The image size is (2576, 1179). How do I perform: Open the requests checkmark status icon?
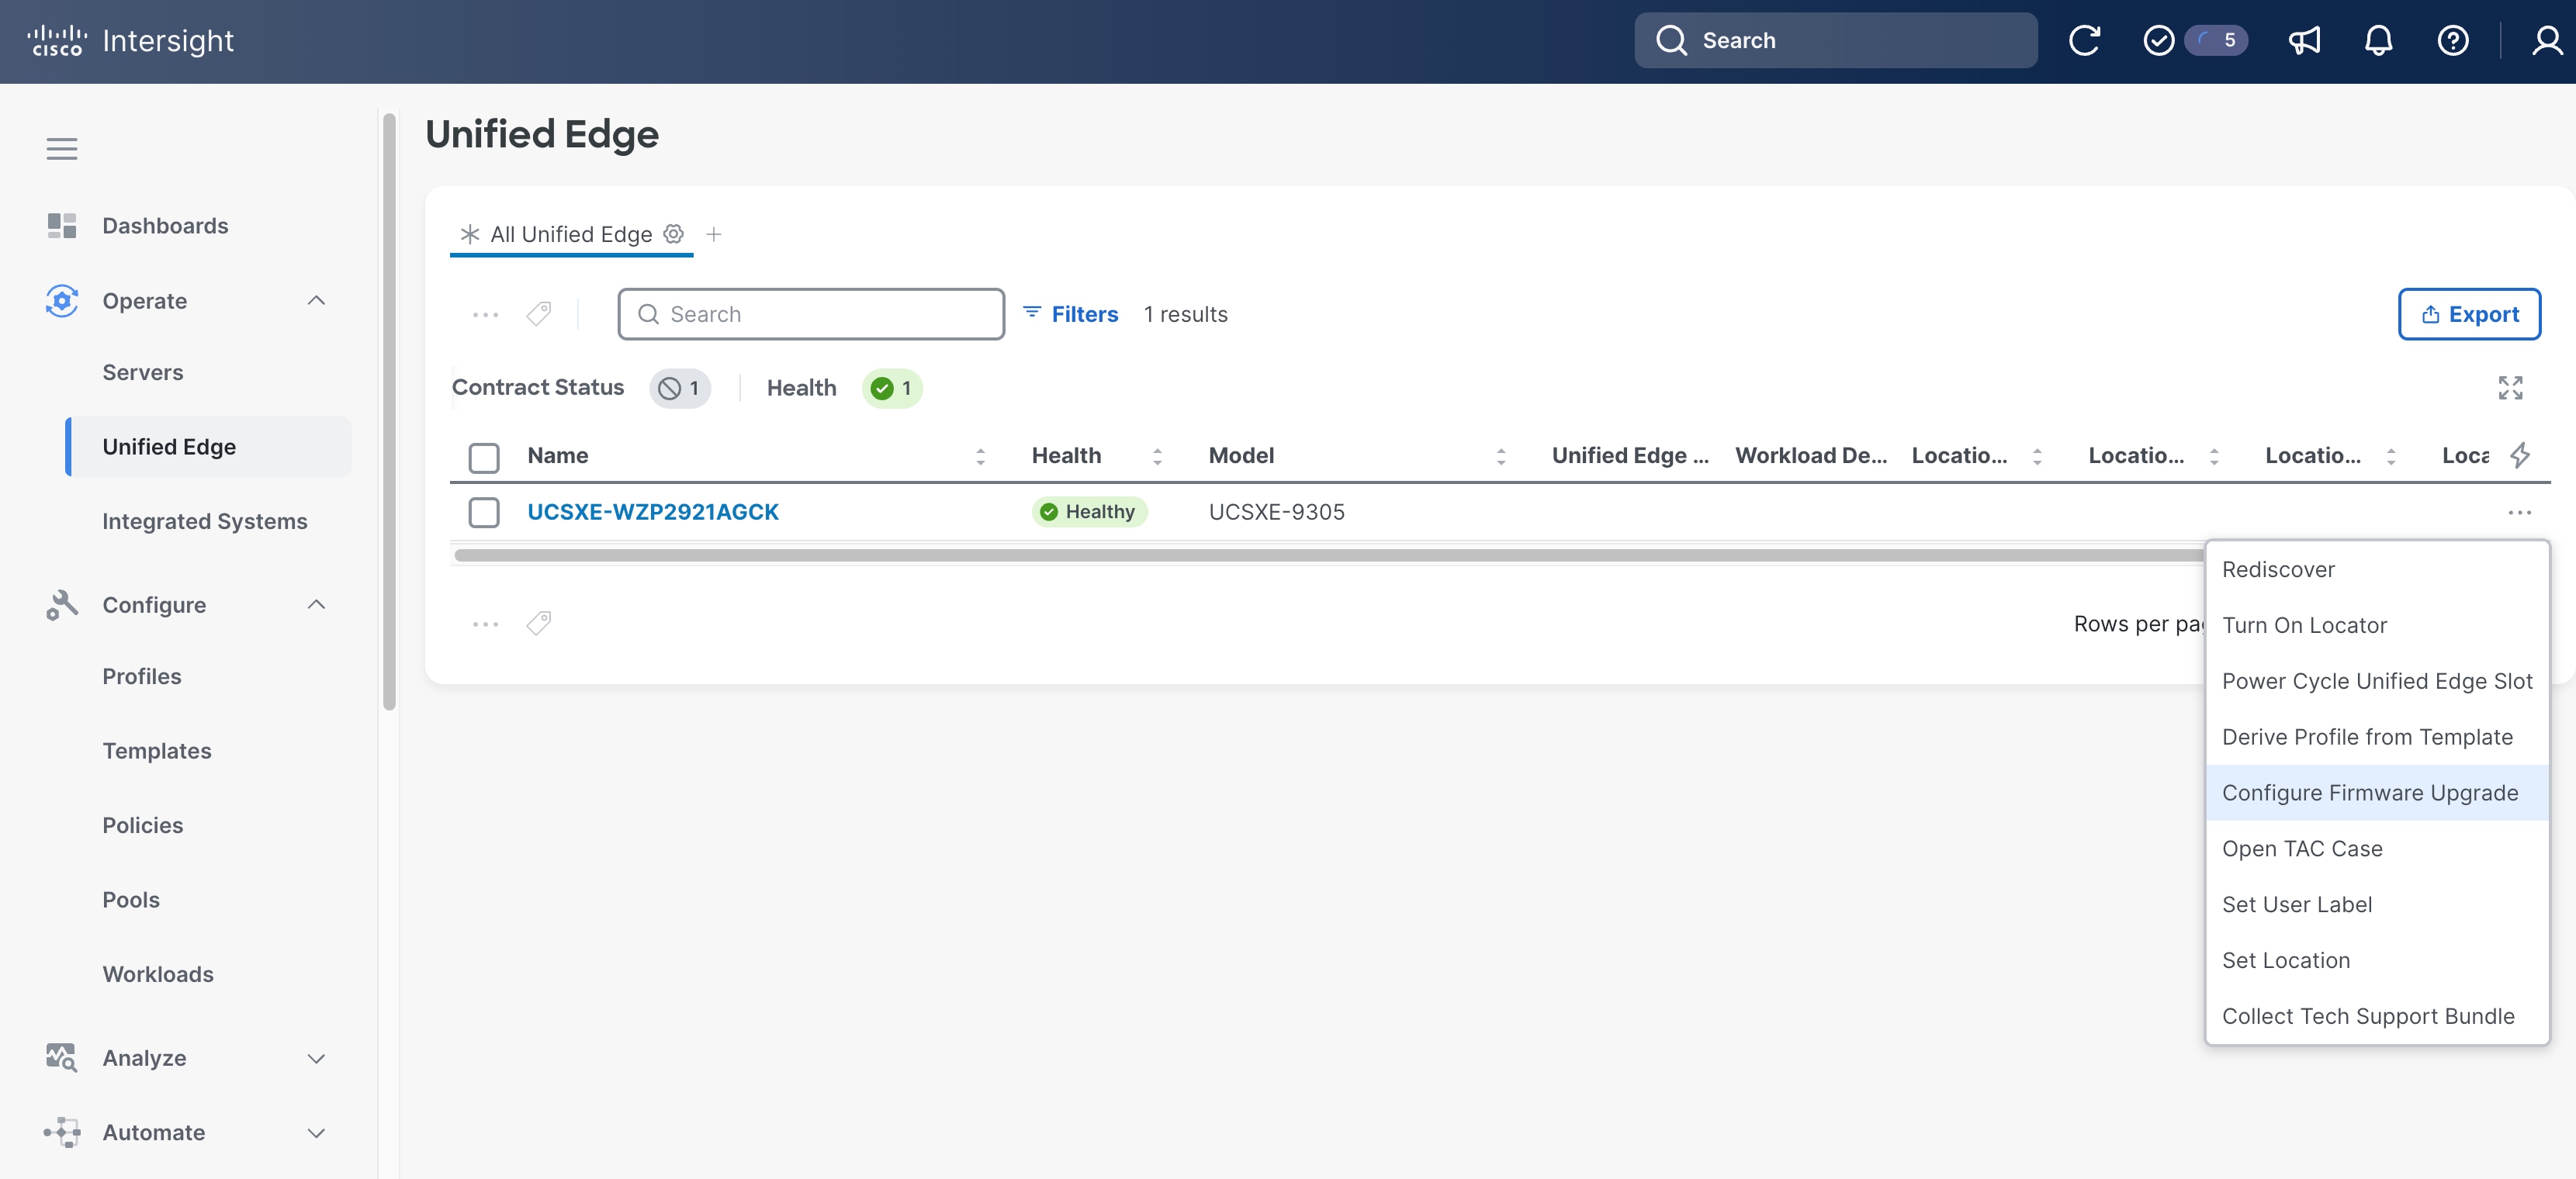coord(2159,41)
